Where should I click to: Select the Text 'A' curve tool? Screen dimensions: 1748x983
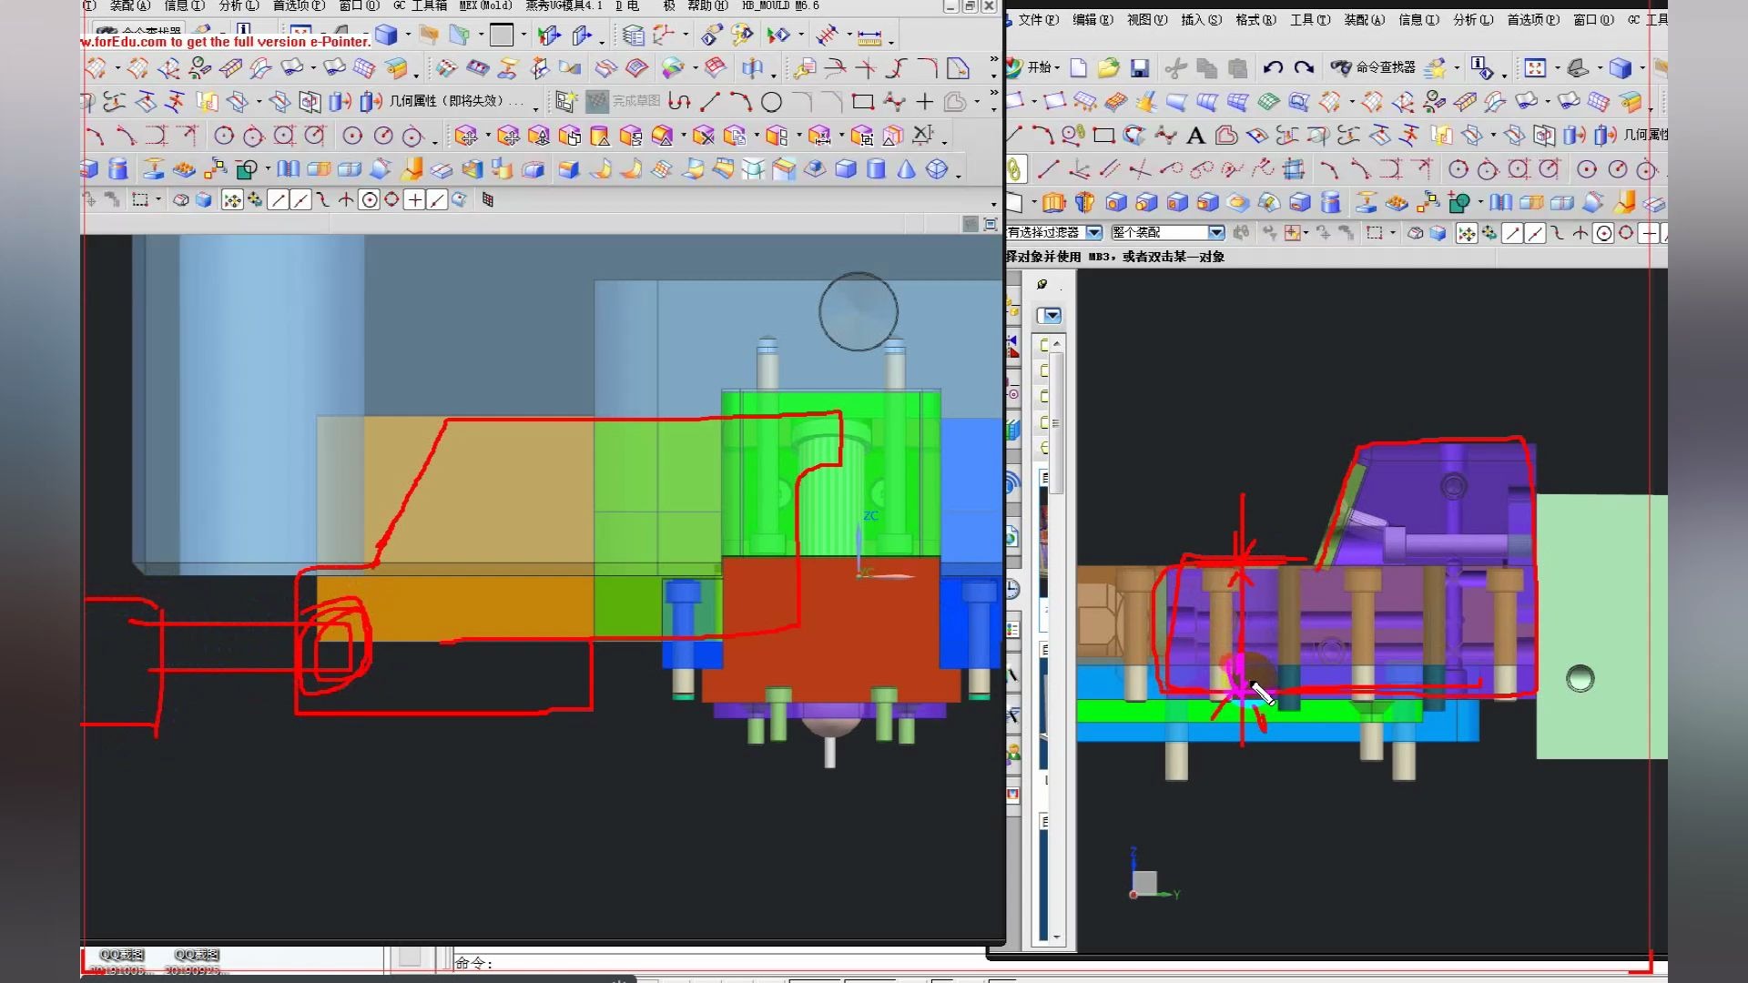click(1195, 137)
